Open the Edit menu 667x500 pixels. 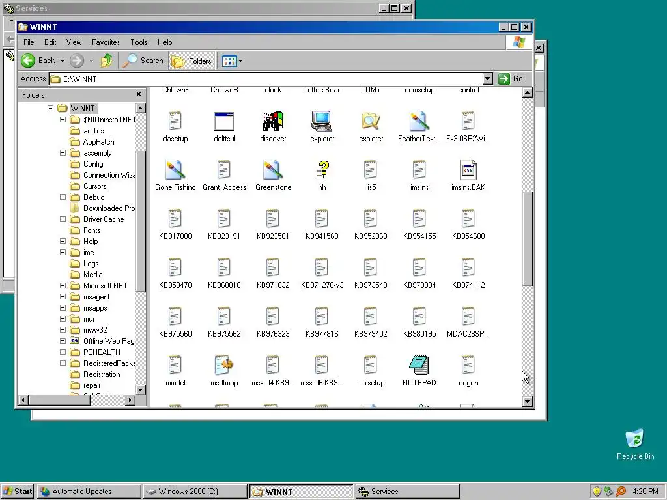(50, 42)
